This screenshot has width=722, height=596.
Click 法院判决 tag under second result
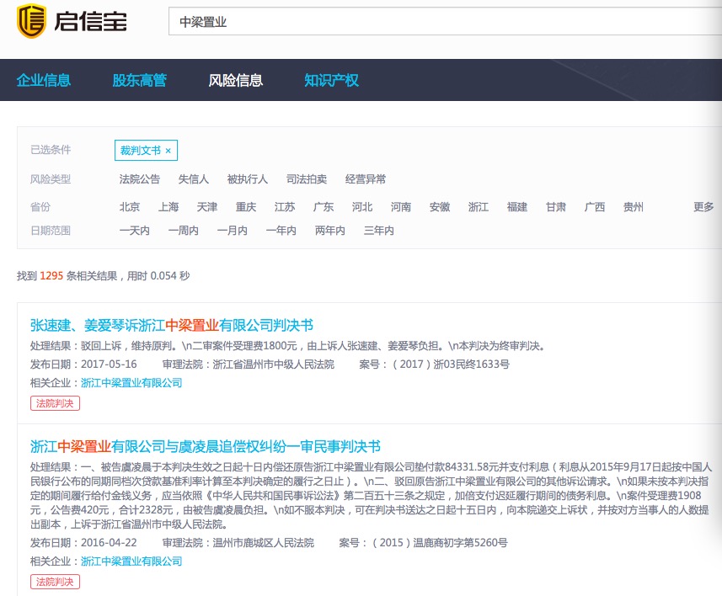pos(55,582)
